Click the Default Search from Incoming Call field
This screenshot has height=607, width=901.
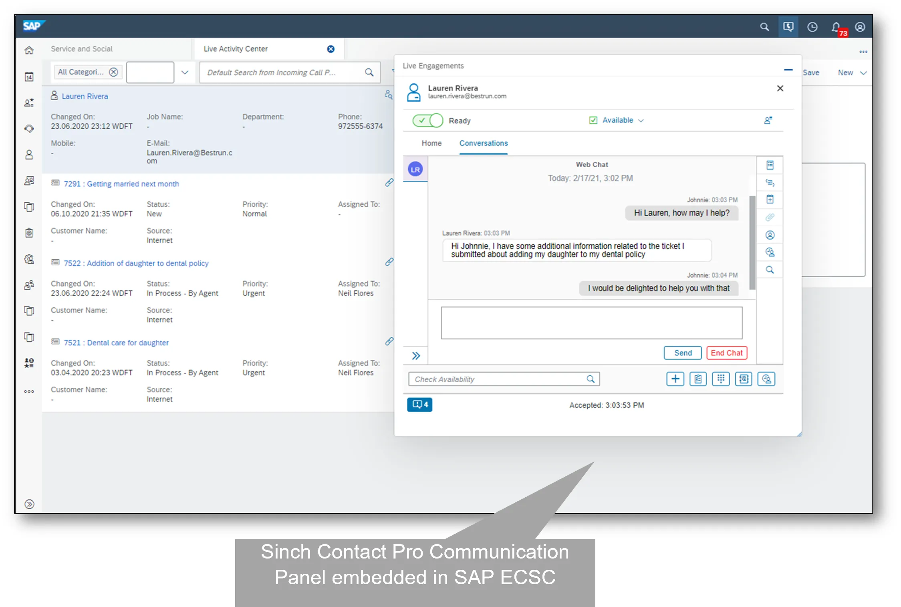[290, 73]
